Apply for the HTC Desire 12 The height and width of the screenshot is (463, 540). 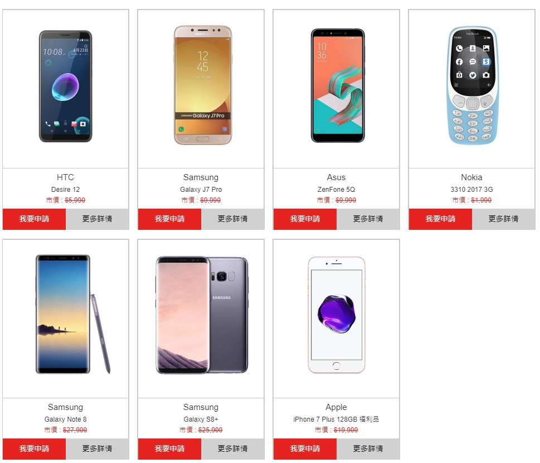click(34, 219)
